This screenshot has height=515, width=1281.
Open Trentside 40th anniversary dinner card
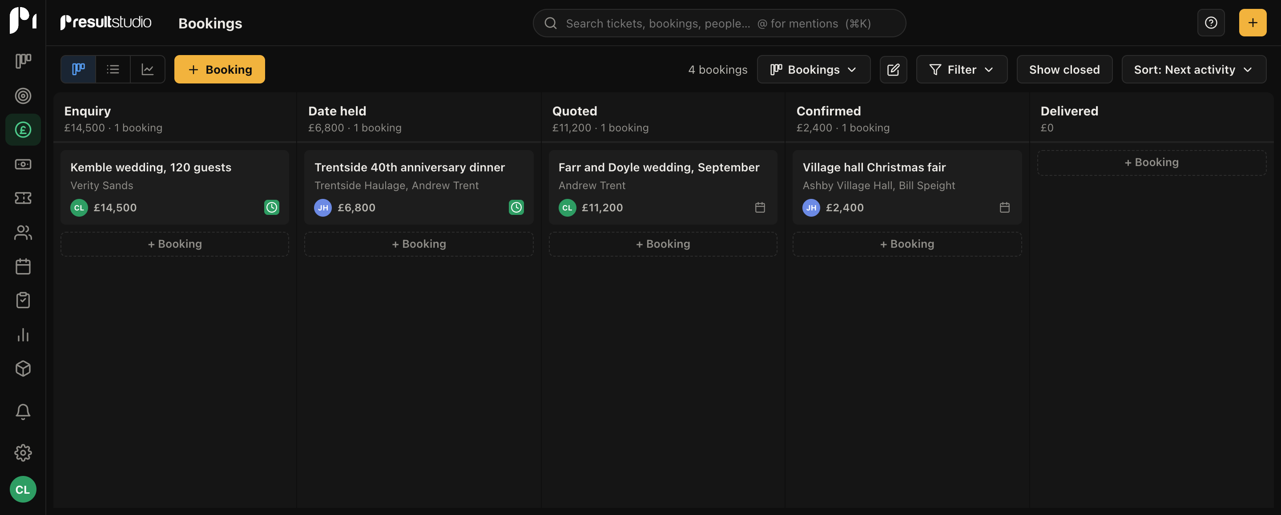pos(419,187)
